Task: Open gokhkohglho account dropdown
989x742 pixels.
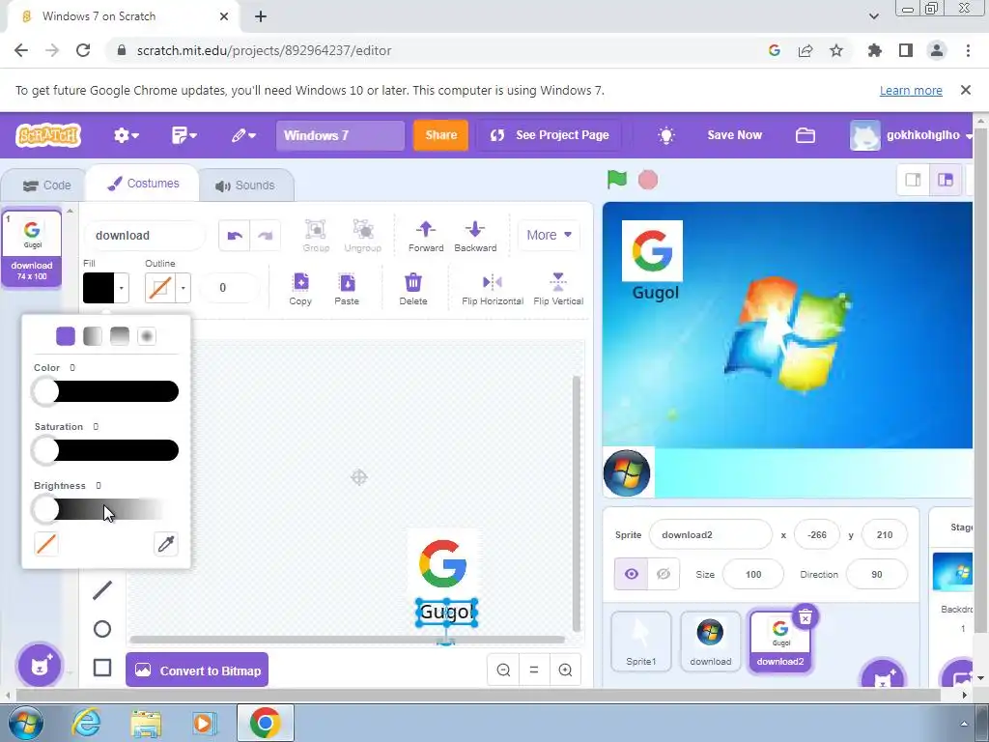Action: coord(911,135)
